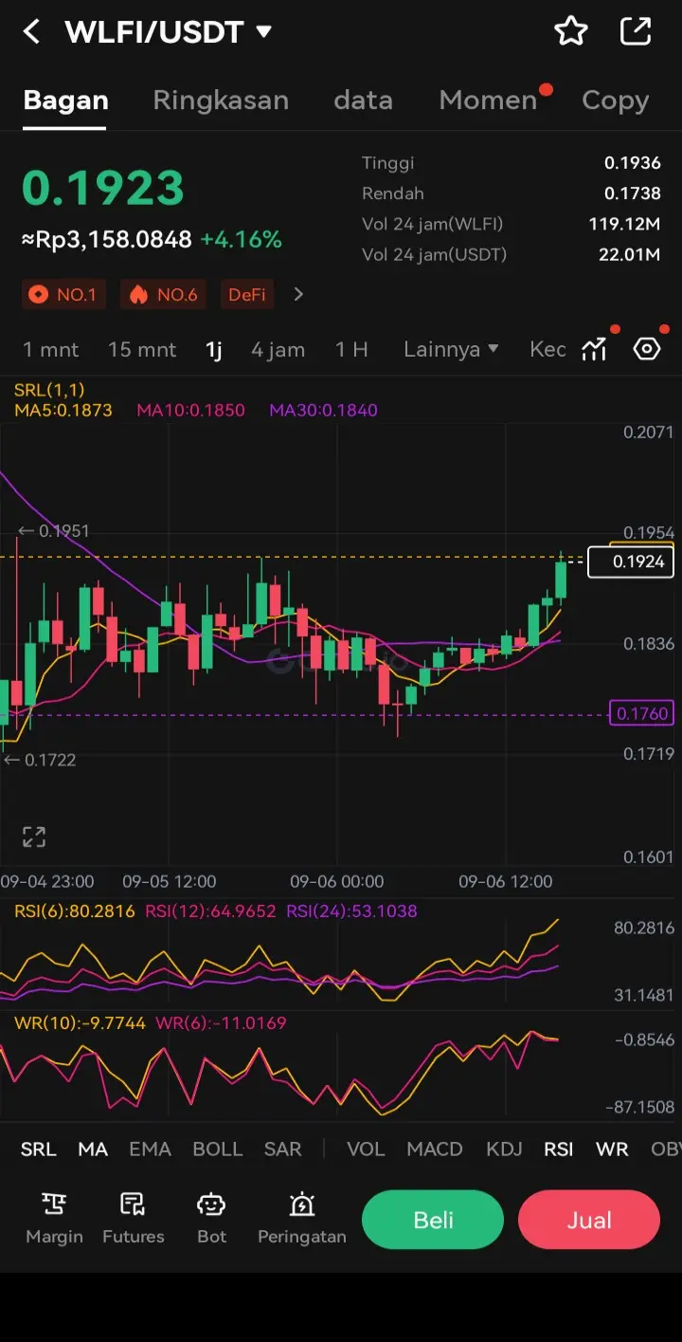Tap the WR(10):-9.7744 legend
Image resolution: width=682 pixels, height=1342 pixels.
[x=80, y=1023]
